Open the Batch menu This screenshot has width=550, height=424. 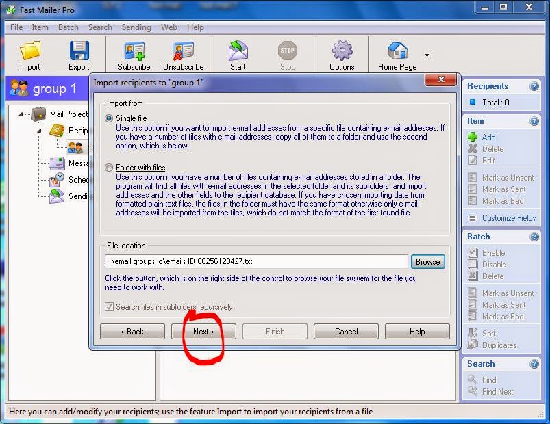(68, 27)
